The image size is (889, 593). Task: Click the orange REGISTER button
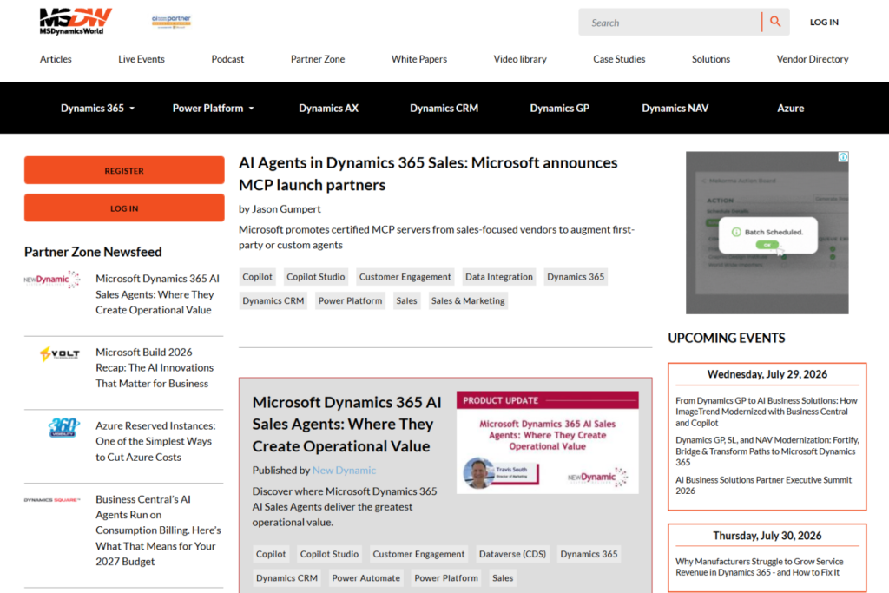(x=124, y=170)
